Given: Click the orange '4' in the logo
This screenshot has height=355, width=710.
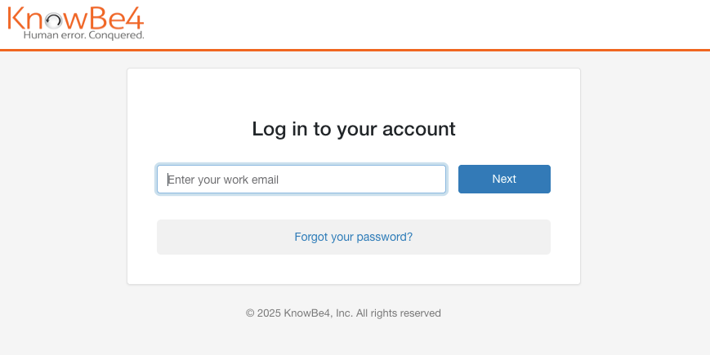Looking at the screenshot, I should click(134, 18).
